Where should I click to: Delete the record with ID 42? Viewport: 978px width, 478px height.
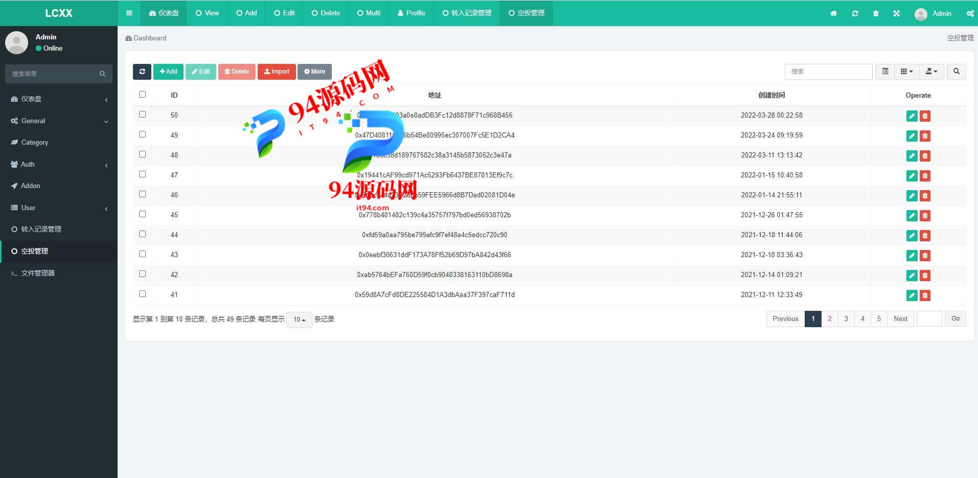[925, 276]
